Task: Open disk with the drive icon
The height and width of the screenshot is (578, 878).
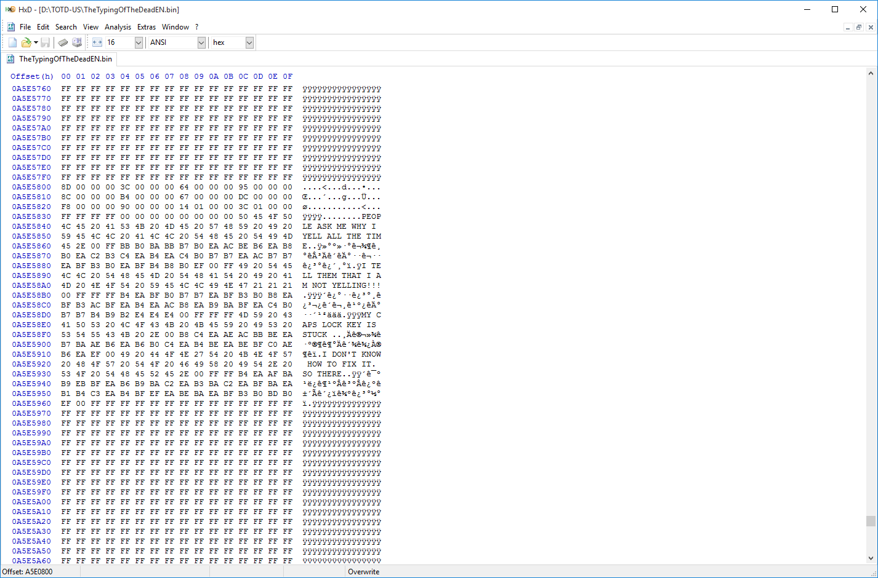Action: click(77, 42)
